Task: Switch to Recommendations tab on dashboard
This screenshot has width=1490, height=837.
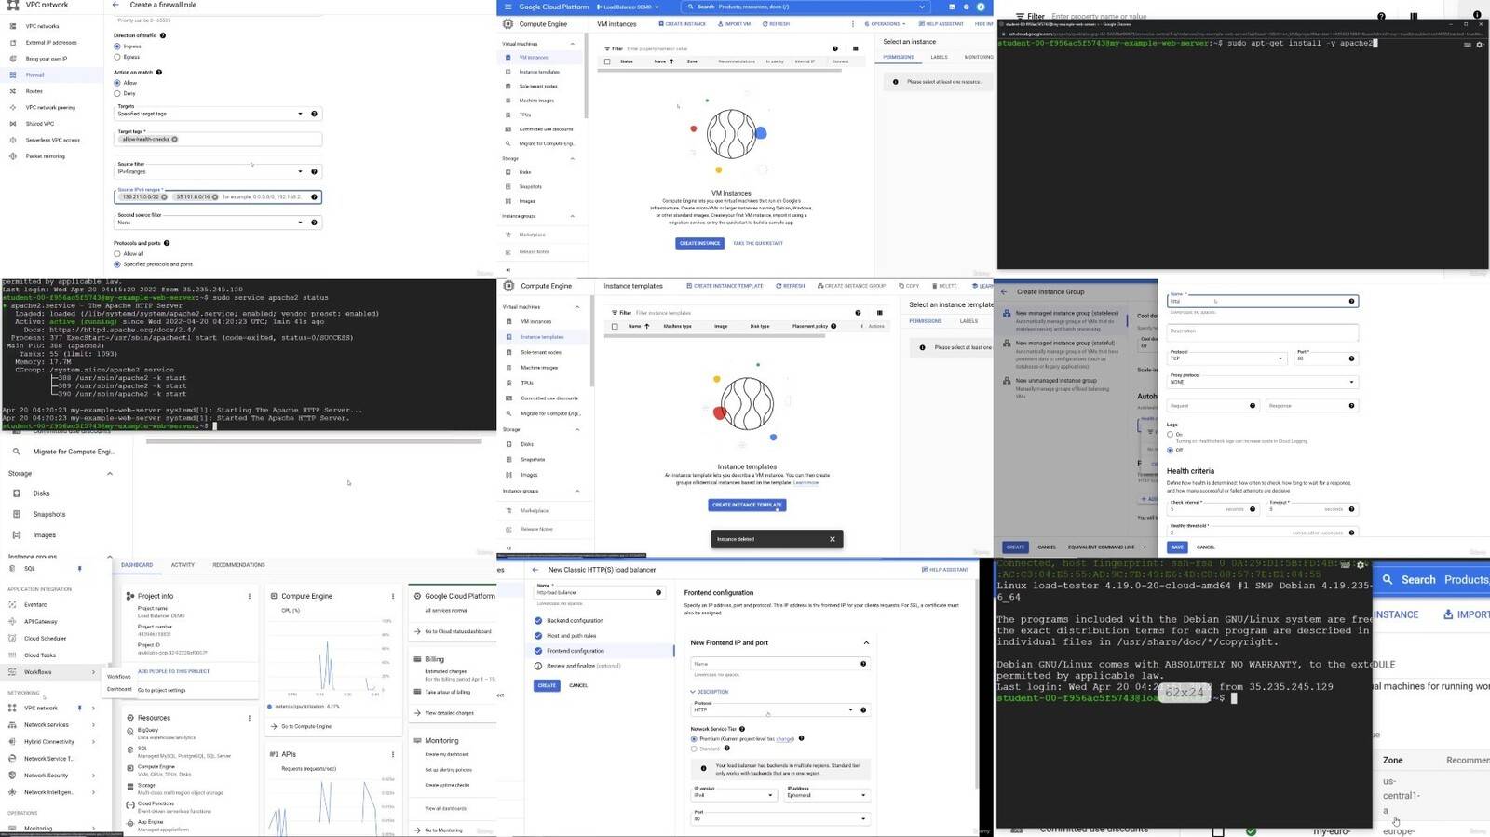Action: point(238,565)
